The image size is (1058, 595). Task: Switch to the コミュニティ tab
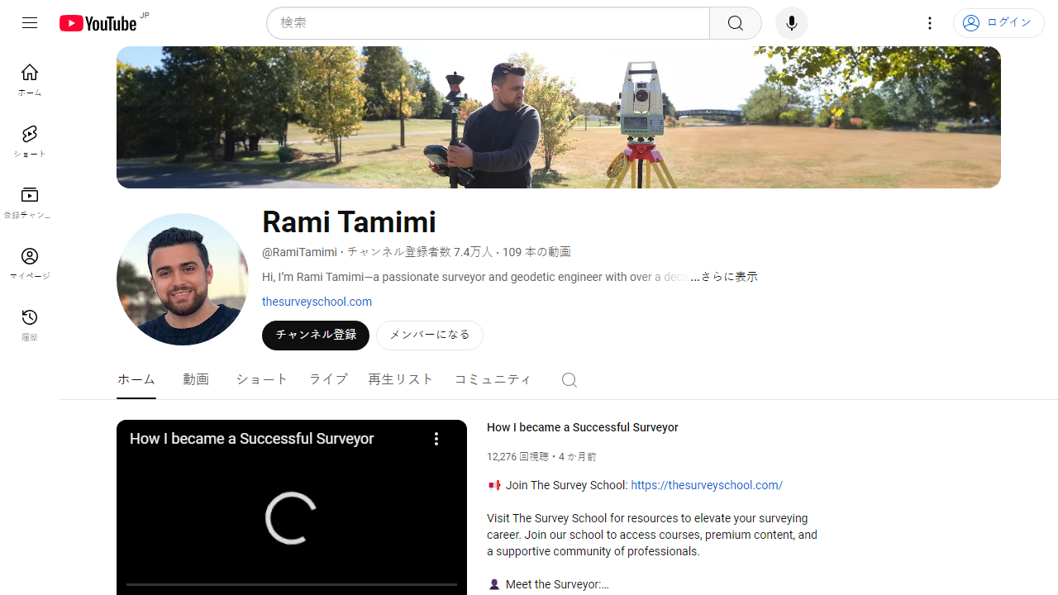tap(493, 379)
